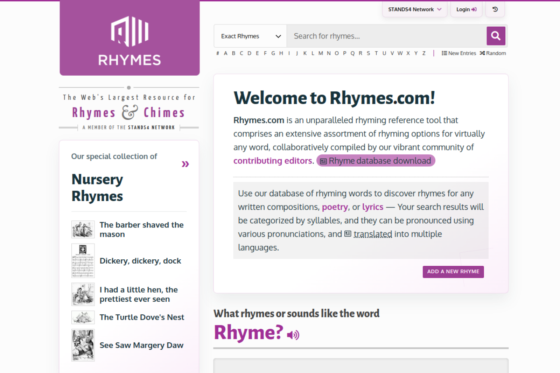Browse rhymes starting with U
The image size is (560, 373).
click(384, 53)
